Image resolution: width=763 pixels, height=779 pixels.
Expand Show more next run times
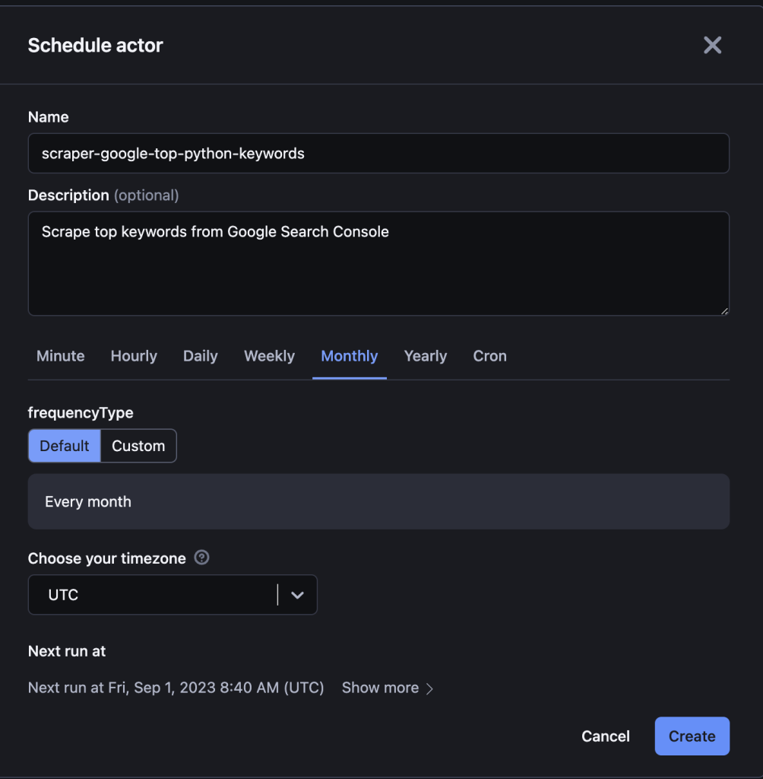380,688
